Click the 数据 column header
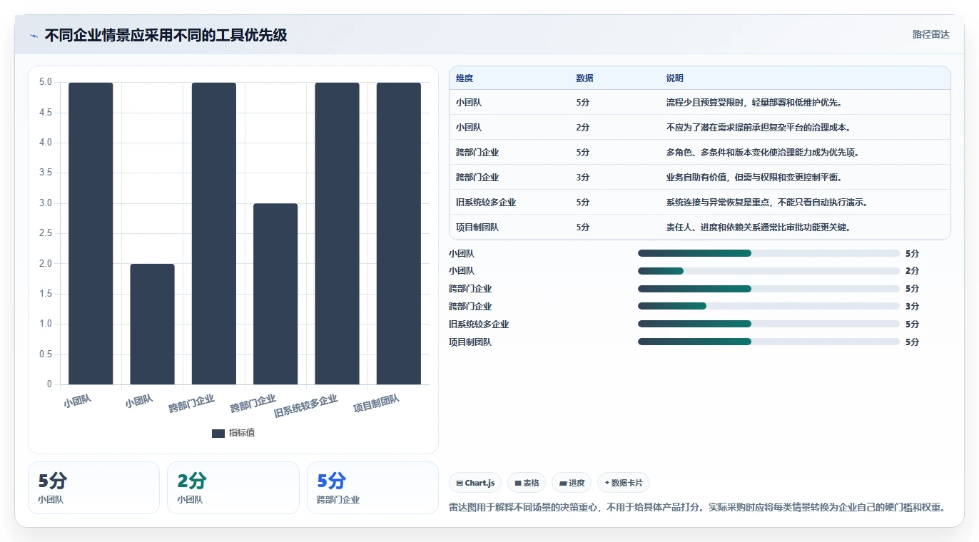Viewport: 979px width, 542px height. tap(584, 78)
